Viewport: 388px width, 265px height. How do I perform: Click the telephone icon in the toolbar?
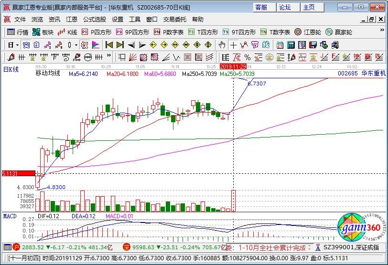click(26, 45)
